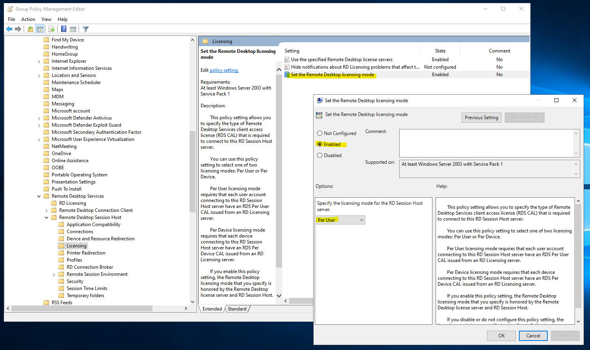The width and height of the screenshot is (590, 350).
Task: Click the policy icon in dialog title bar
Action: coord(320,101)
